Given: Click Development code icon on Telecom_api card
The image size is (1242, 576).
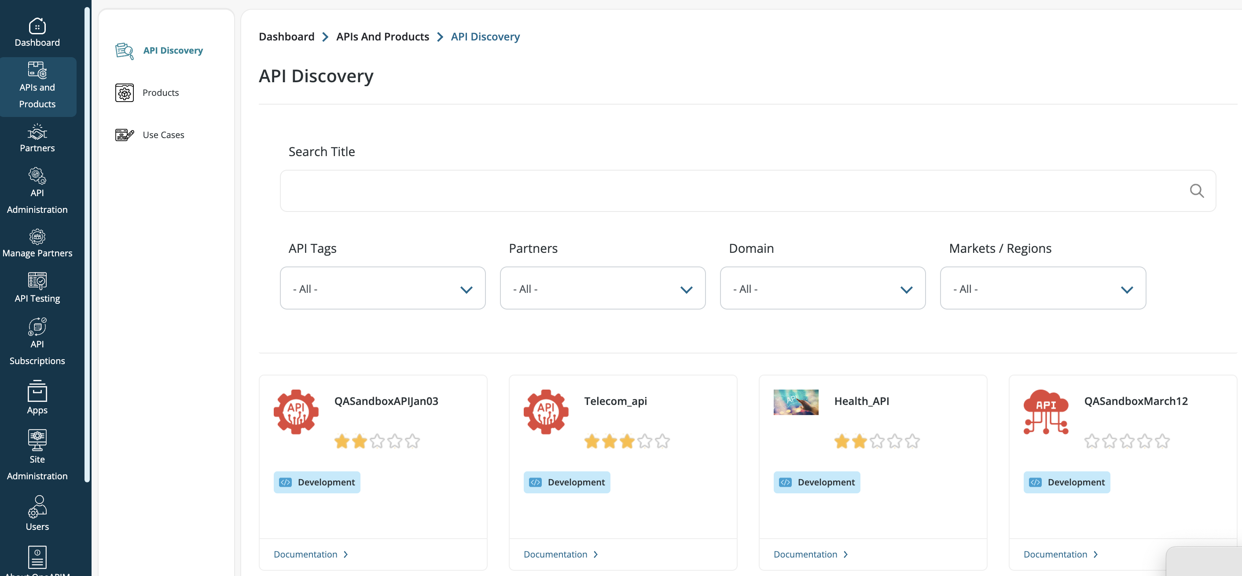Looking at the screenshot, I should (535, 482).
